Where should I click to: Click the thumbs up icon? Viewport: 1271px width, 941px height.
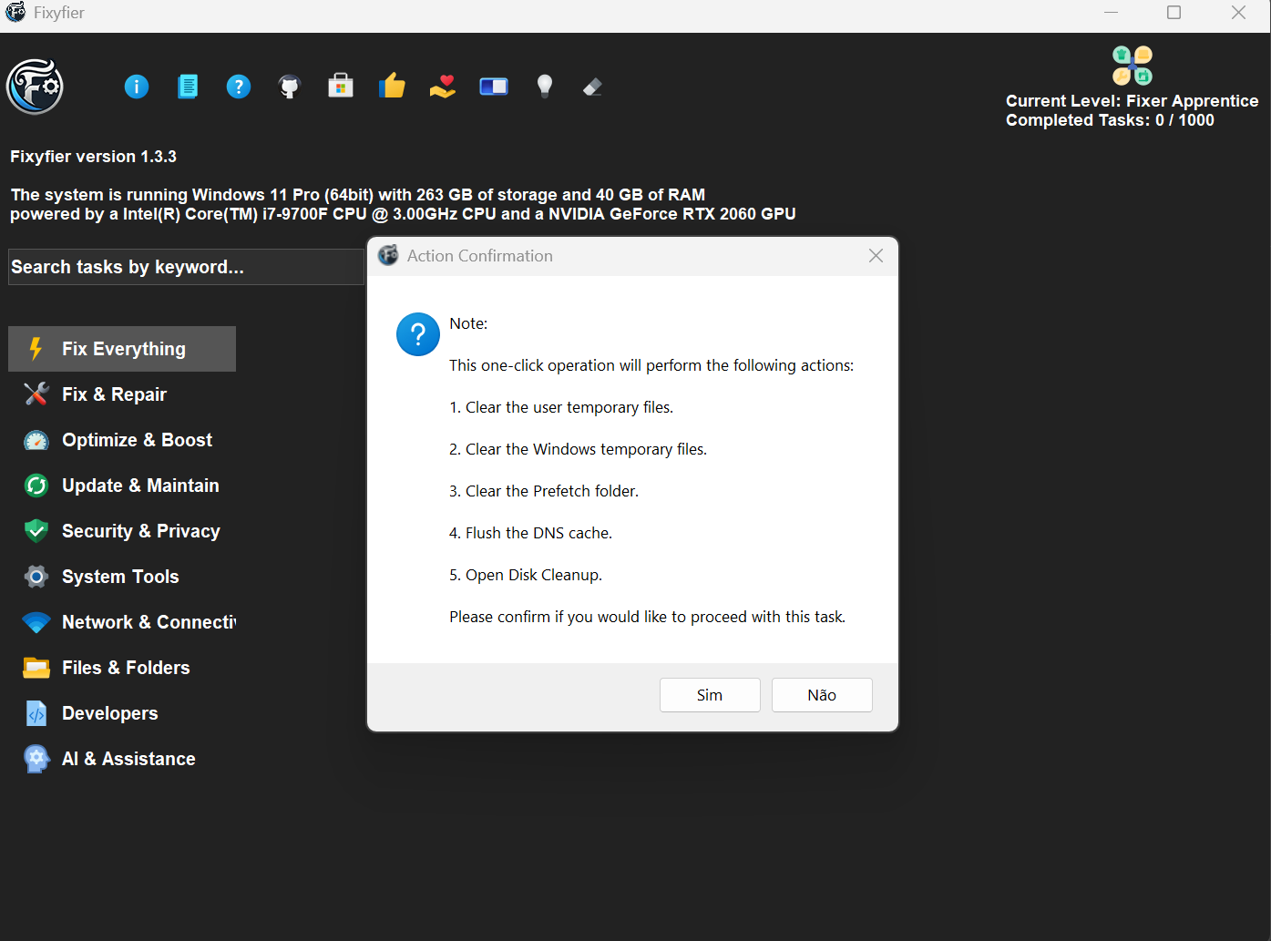(x=392, y=87)
